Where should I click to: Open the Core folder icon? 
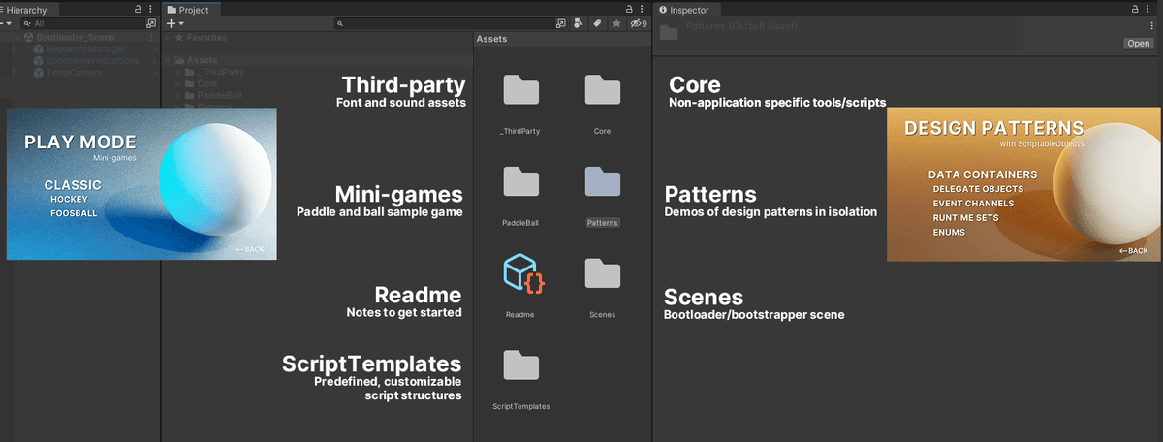click(602, 91)
